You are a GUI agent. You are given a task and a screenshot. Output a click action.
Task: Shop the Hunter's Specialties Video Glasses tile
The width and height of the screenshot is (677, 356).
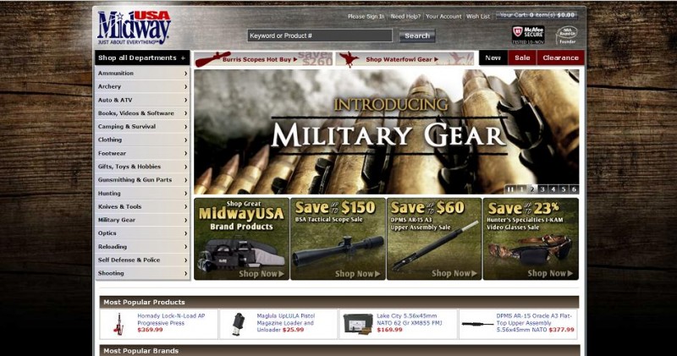pyautogui.click(x=531, y=239)
